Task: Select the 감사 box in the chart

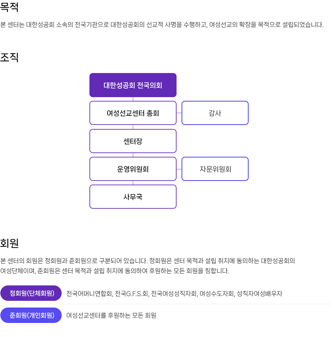Action: 215,113
